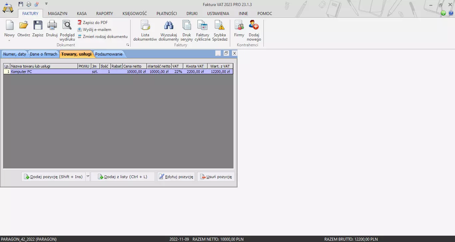This screenshot has height=242, width=455.
Task: Click the Nowy new document icon
Action: click(9, 26)
